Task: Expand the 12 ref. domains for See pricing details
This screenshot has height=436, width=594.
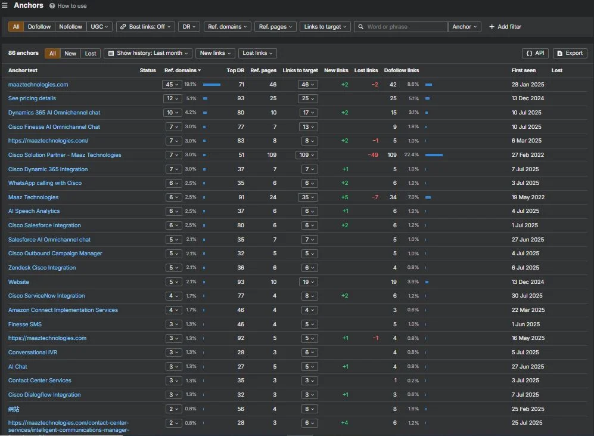Action: [172, 98]
